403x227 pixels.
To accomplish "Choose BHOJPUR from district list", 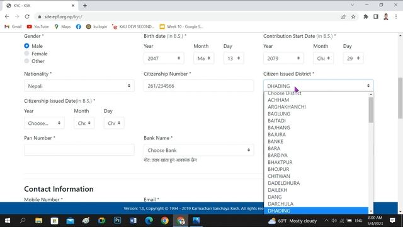I will point(316,170).
